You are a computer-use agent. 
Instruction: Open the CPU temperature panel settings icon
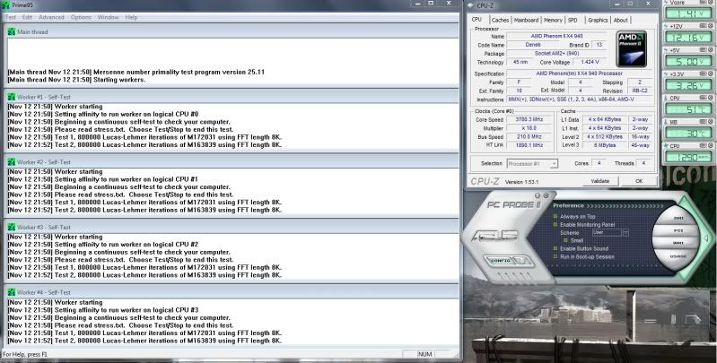[703, 98]
